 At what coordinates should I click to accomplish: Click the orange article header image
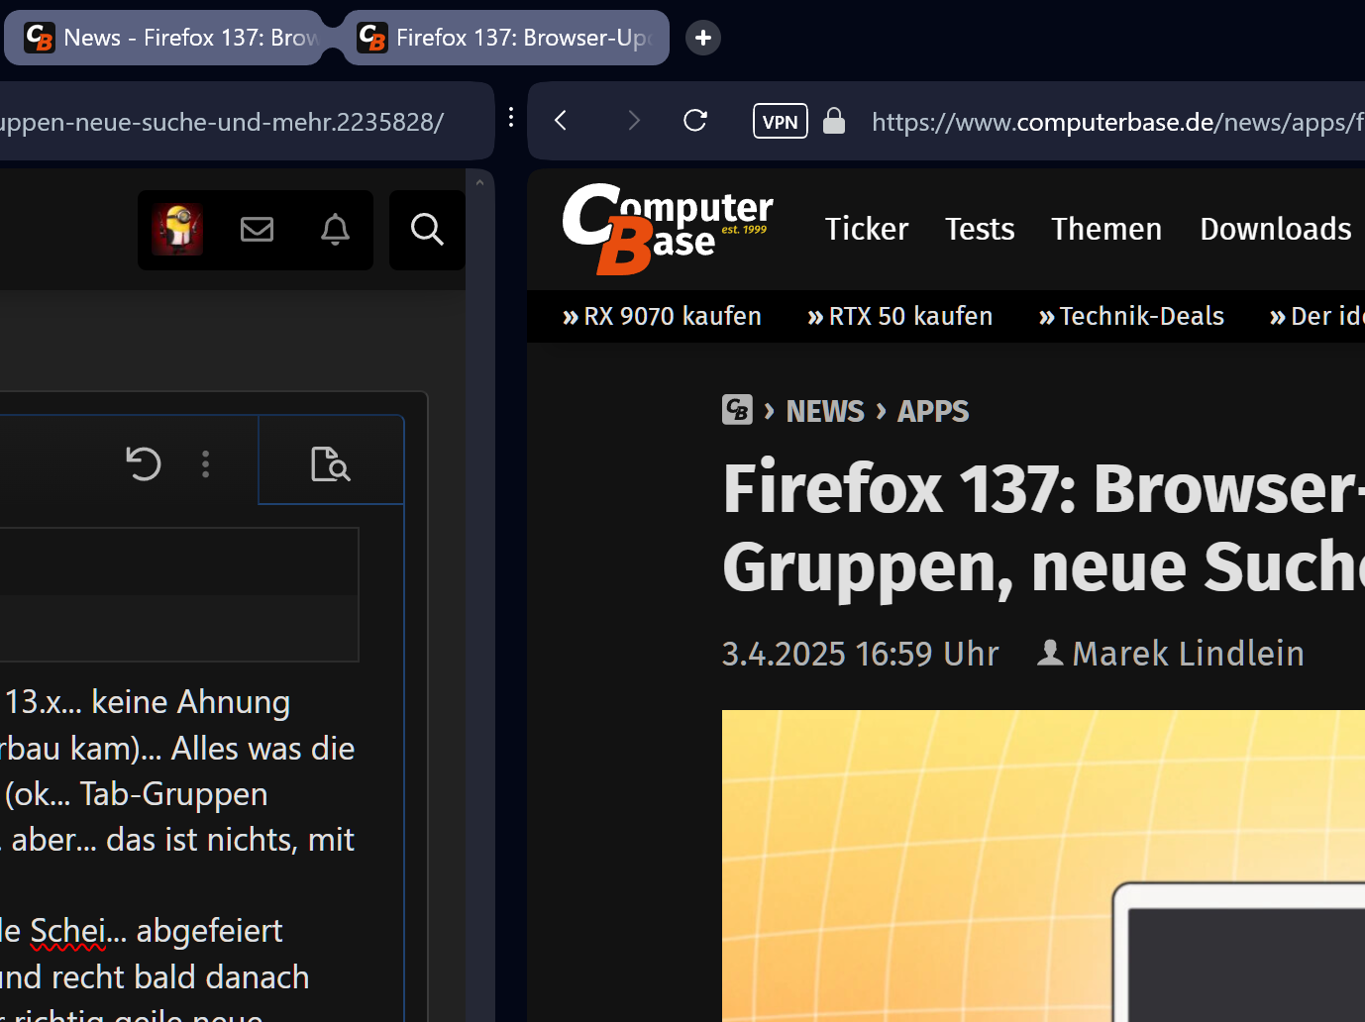(1043, 866)
